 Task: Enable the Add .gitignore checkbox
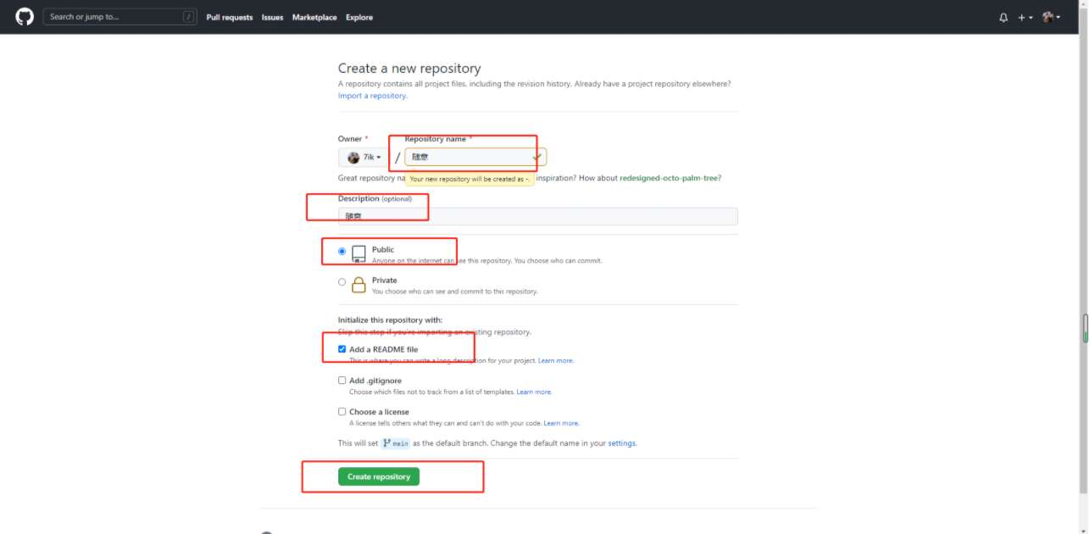pyautogui.click(x=342, y=381)
